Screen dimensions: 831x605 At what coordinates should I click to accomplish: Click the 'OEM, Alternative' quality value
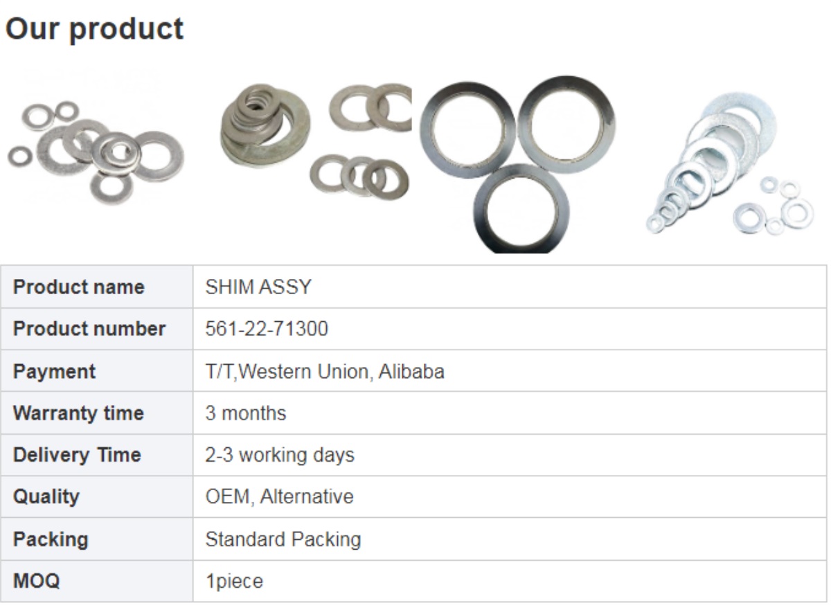279,496
